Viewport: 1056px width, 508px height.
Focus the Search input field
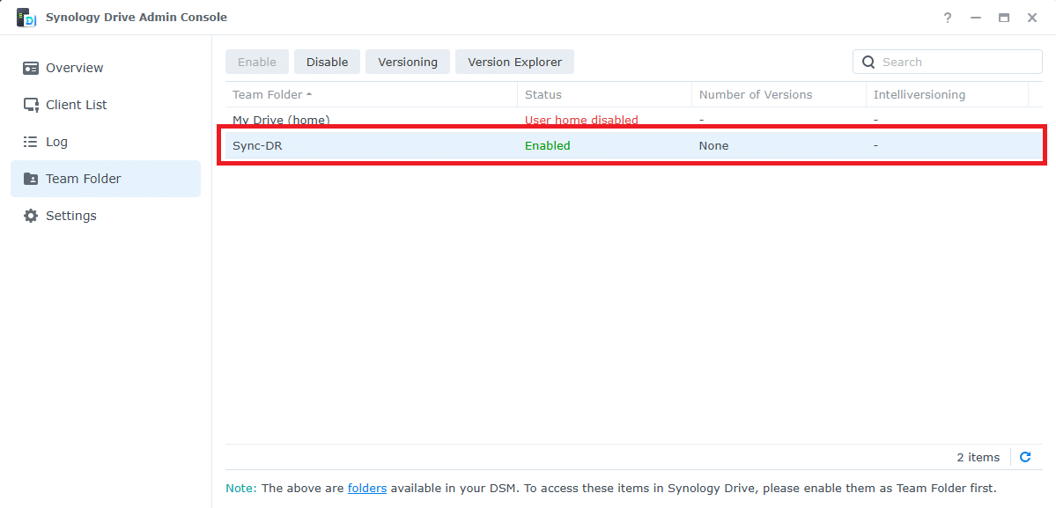click(x=948, y=62)
